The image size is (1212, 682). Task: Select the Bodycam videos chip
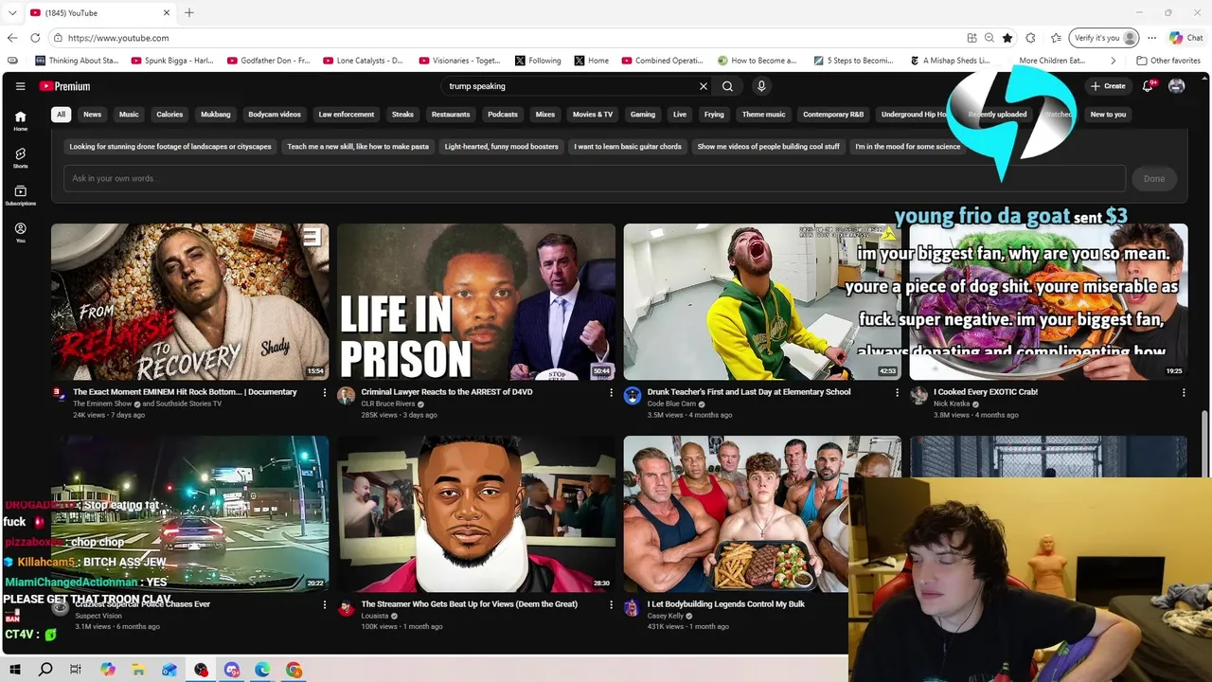(275, 115)
